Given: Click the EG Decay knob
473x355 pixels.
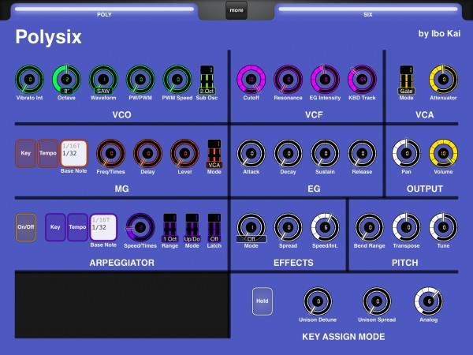Looking at the screenshot, I should pyautogui.click(x=288, y=153).
